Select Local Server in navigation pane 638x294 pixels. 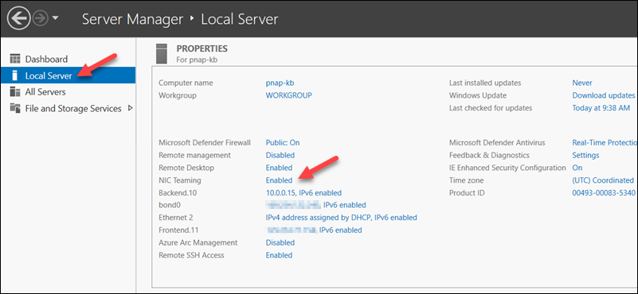pyautogui.click(x=49, y=75)
